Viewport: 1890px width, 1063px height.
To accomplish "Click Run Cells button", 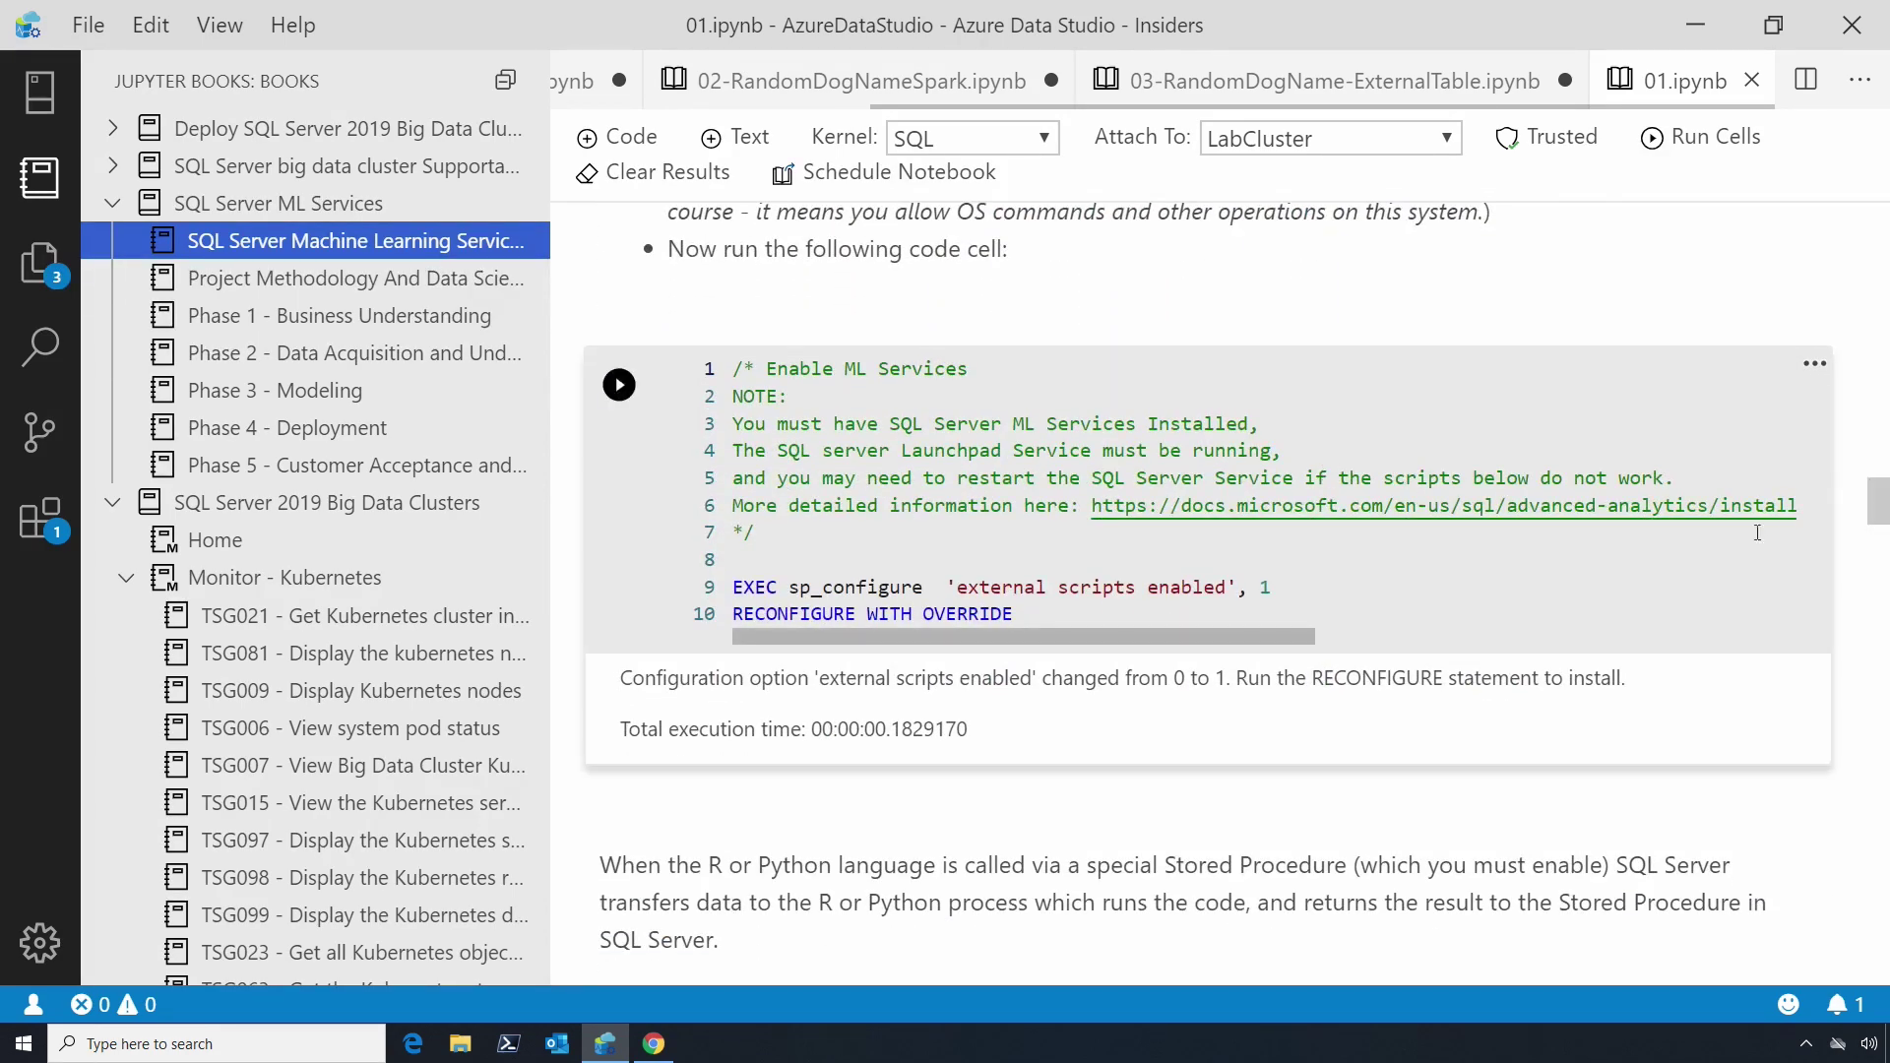I will (x=1700, y=137).
